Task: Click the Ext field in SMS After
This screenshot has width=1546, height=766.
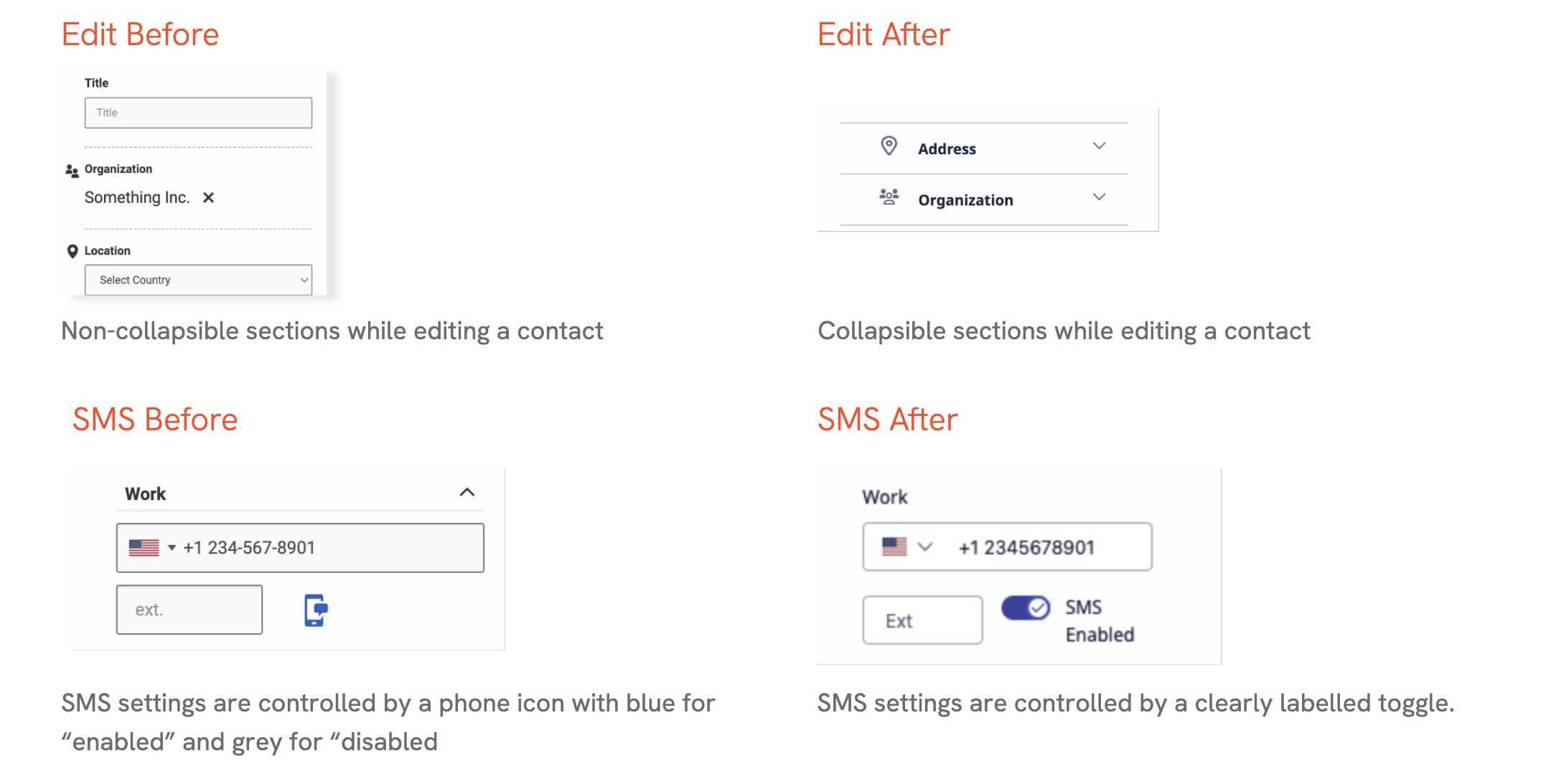Action: pos(922,620)
